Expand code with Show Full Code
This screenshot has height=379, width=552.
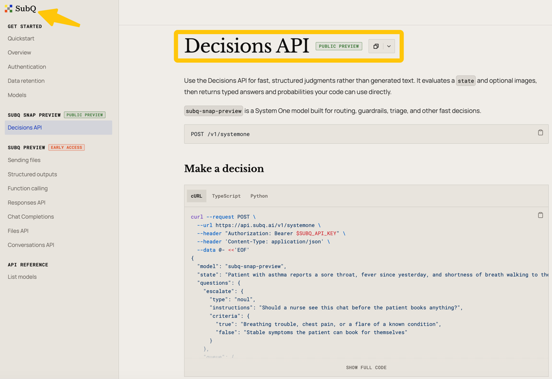click(366, 368)
